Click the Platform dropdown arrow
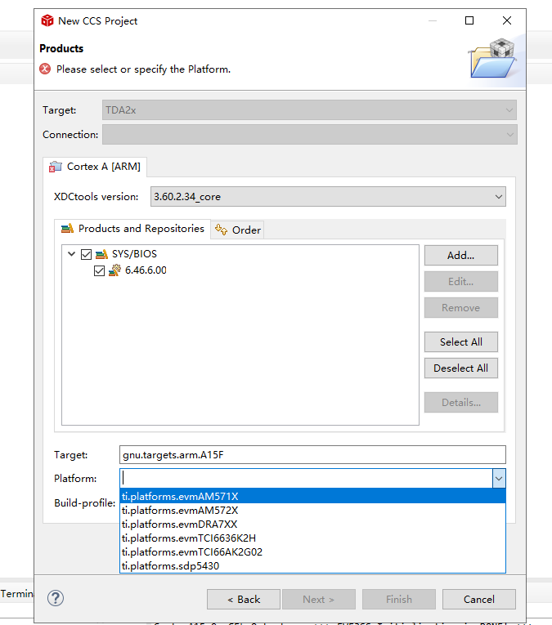The height and width of the screenshot is (625, 552). pos(499,479)
